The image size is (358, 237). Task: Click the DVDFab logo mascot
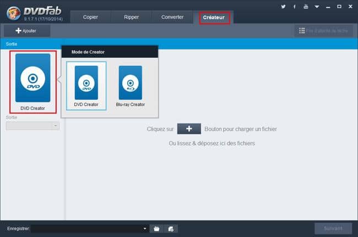10,12
